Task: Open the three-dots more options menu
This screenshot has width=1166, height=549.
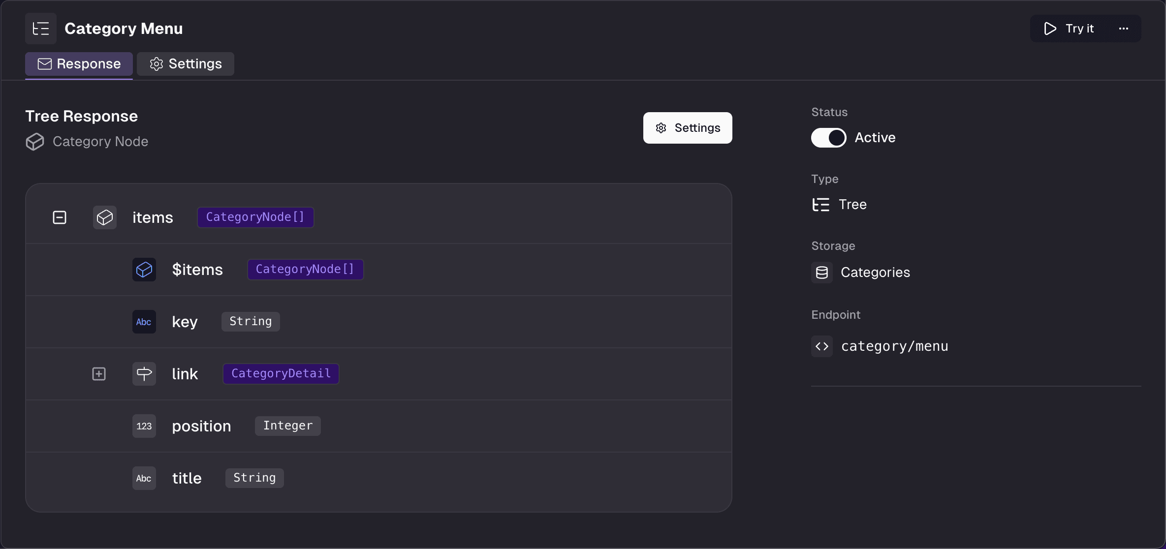Action: pos(1124,29)
